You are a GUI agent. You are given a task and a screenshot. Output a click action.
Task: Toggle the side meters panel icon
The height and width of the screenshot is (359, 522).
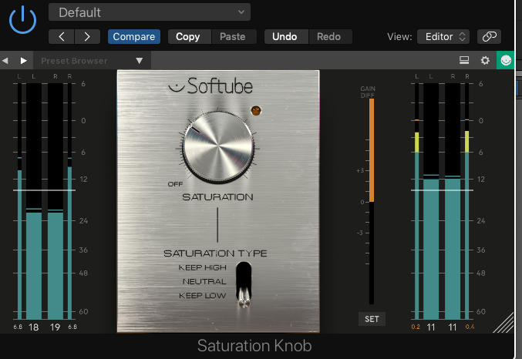click(x=464, y=60)
